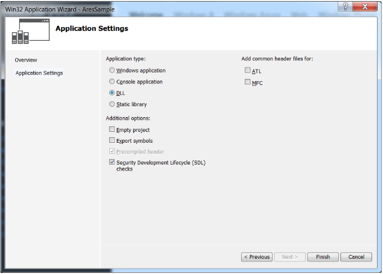Click Finish to create the project
This screenshot has width=383, height=274.
pos(323,257)
